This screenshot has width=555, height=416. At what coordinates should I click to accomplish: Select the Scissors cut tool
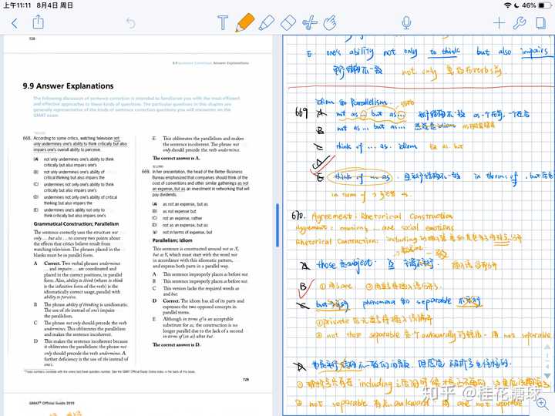click(x=310, y=23)
